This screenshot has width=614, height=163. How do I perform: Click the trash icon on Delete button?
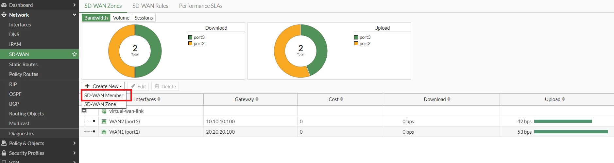click(157, 86)
